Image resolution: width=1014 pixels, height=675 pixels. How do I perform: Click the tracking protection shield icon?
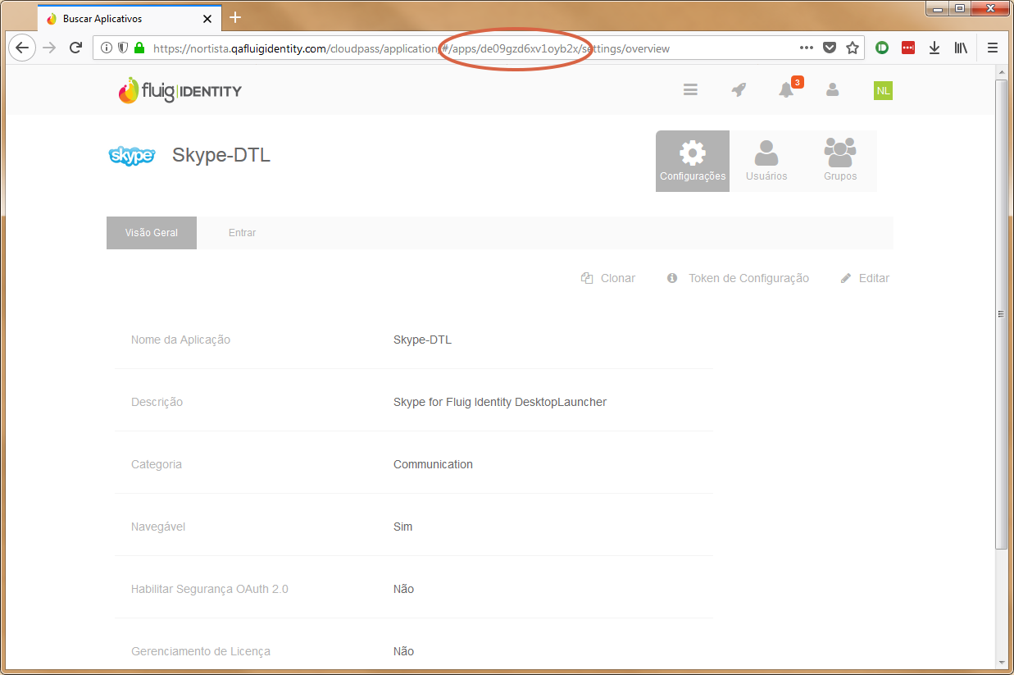pyautogui.click(x=123, y=48)
